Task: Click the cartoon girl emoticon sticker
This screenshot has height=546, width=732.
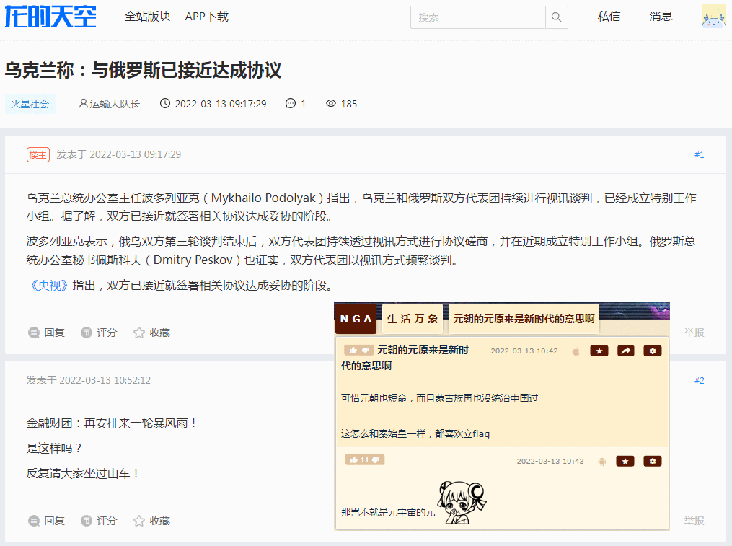Action: [462, 503]
